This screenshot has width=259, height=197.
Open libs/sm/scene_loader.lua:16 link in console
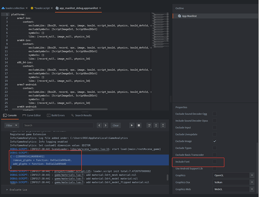90,149
